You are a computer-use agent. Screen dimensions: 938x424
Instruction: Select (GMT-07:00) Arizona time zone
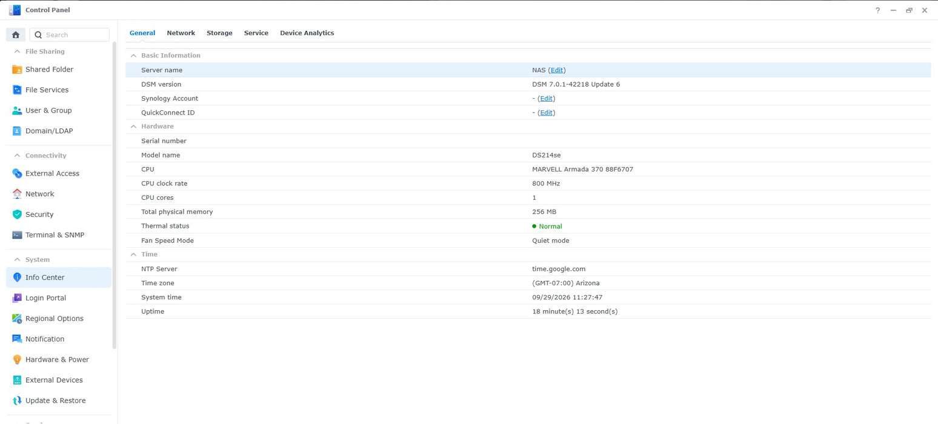coord(566,283)
